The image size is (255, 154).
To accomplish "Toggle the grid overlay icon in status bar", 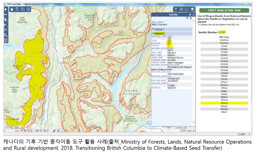I will click(58, 130).
